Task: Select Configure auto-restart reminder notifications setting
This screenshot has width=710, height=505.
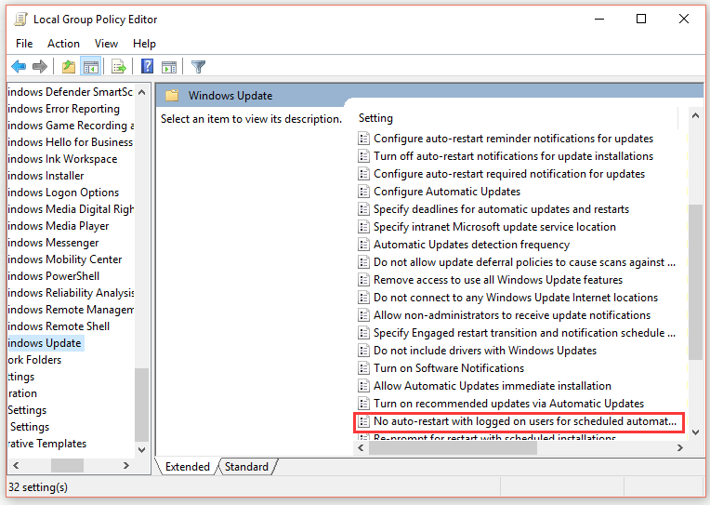Action: point(513,139)
